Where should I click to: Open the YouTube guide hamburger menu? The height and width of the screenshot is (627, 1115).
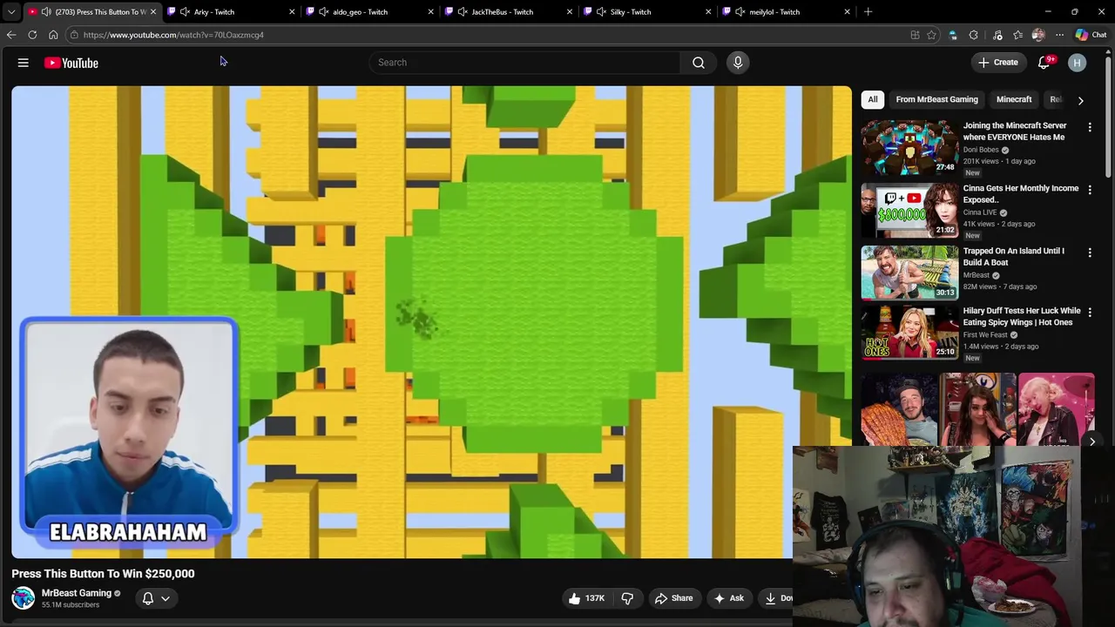24,63
